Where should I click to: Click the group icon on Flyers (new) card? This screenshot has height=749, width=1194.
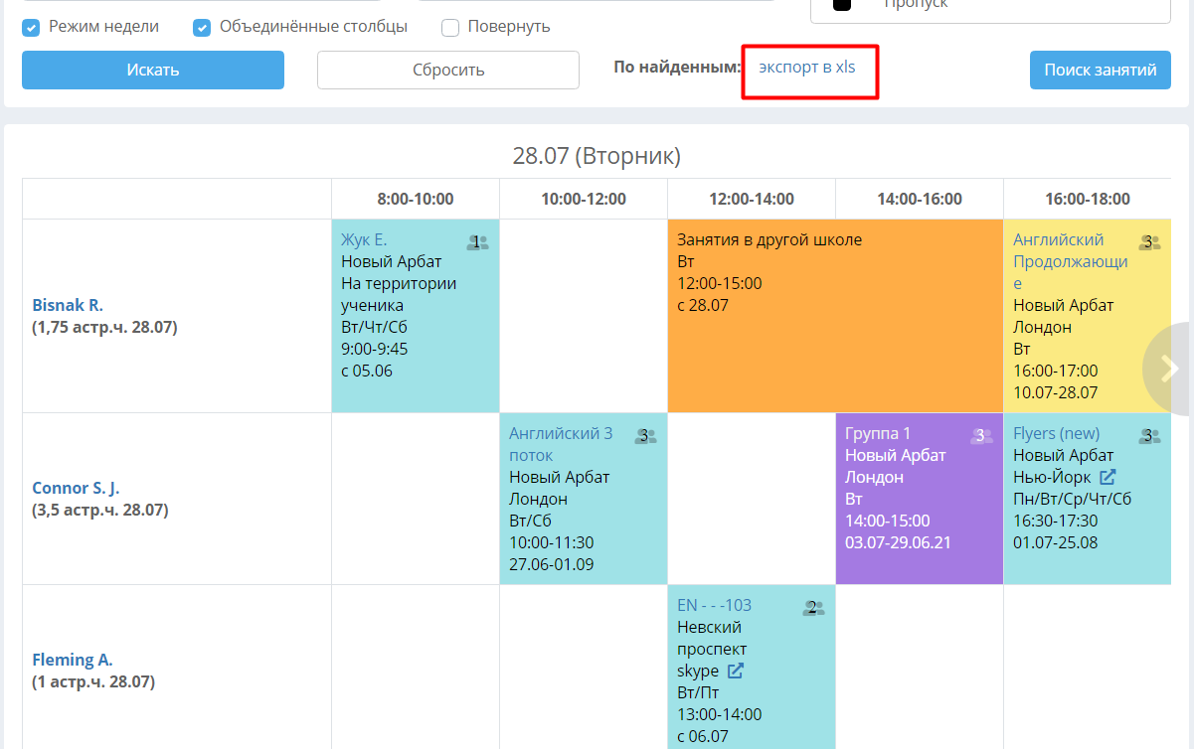click(1149, 435)
